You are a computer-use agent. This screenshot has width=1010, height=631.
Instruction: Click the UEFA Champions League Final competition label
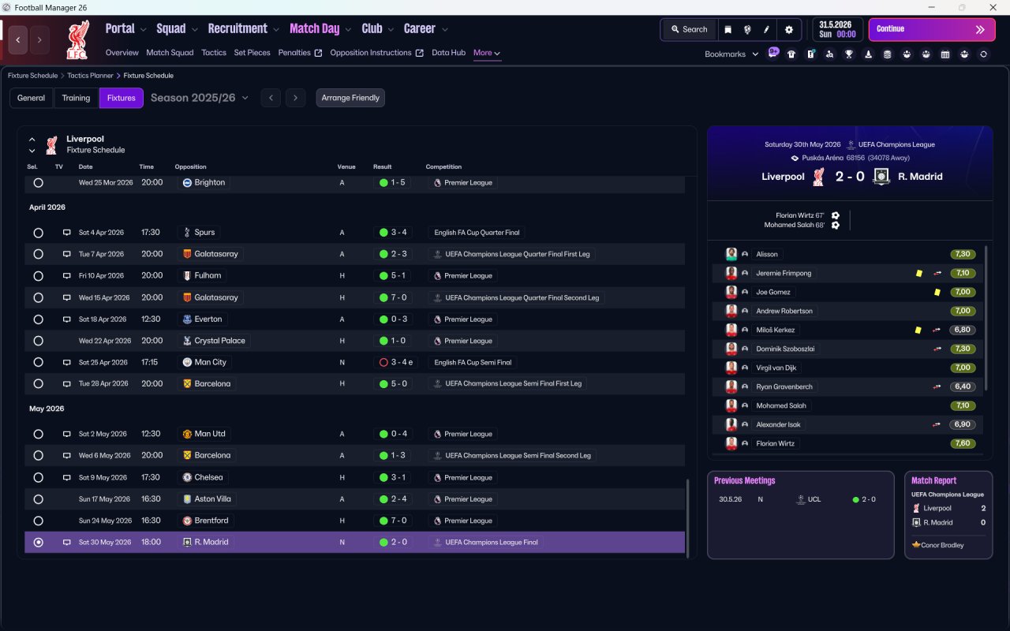(x=485, y=543)
